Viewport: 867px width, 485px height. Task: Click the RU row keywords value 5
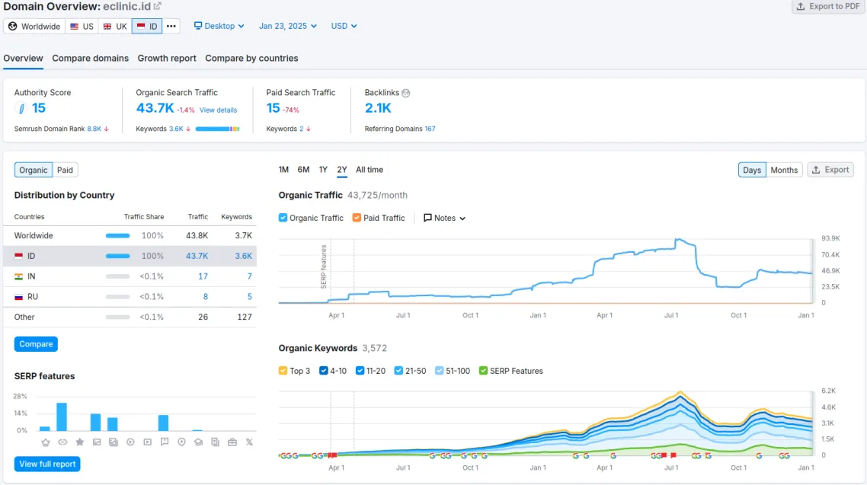point(249,297)
